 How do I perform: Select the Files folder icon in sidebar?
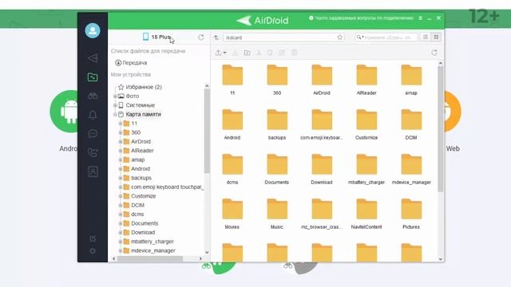(93, 77)
